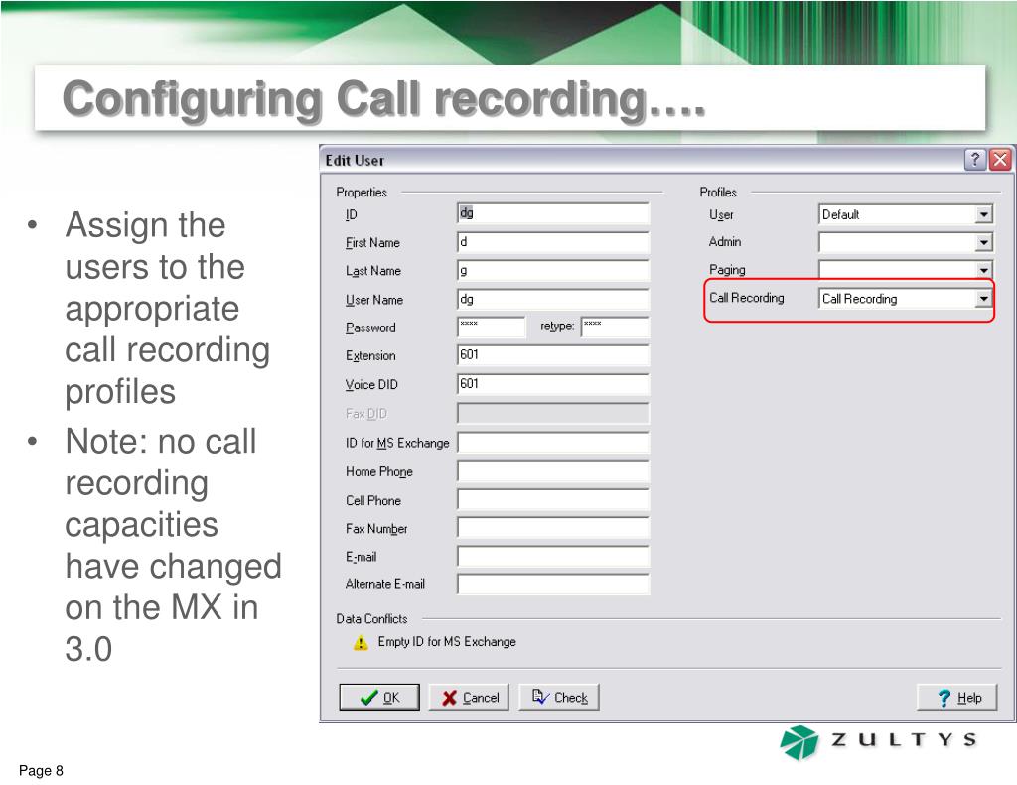This screenshot has width=1017, height=785.
Task: Click the question mark title bar icon
Action: (975, 159)
